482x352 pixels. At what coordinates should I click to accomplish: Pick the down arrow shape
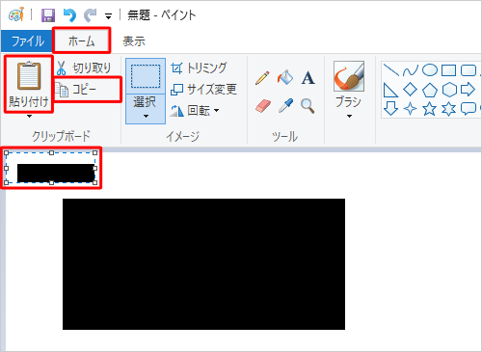click(390, 109)
